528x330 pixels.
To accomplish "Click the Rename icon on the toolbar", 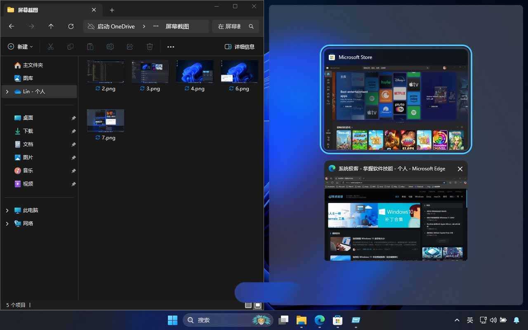I will click(110, 47).
